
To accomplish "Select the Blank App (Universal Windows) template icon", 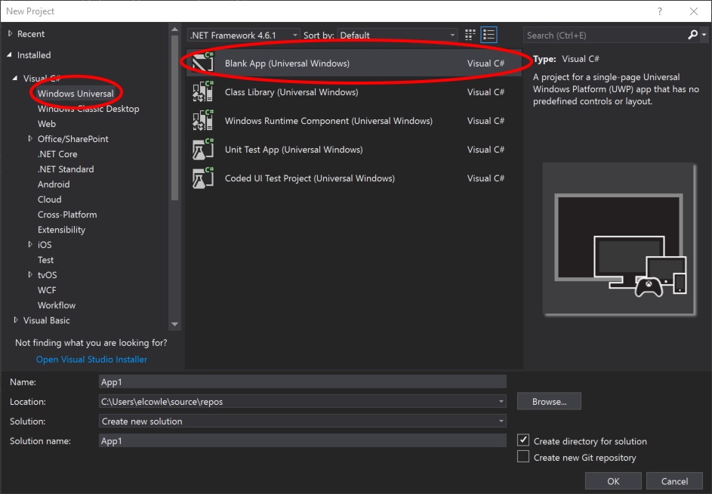I will click(202, 63).
